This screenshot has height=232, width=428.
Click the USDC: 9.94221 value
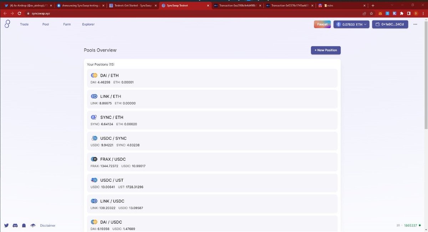coord(102,145)
